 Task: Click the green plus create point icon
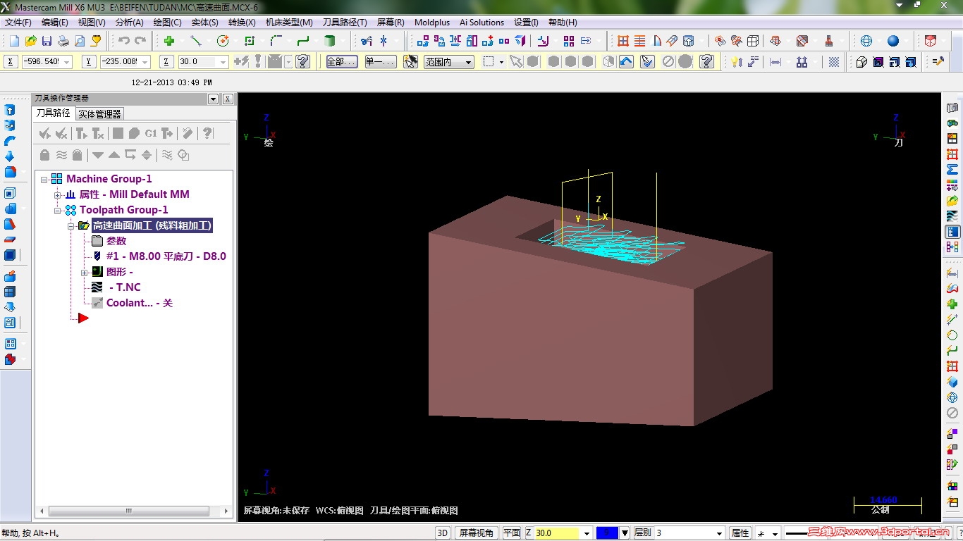[x=169, y=41]
